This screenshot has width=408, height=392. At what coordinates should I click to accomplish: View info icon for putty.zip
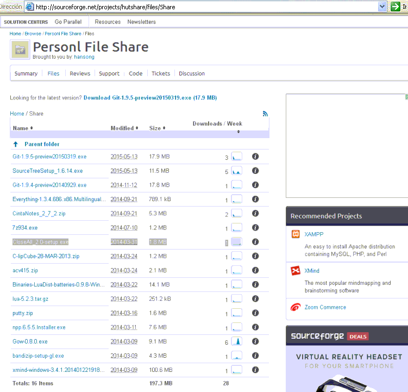pyautogui.click(x=255, y=313)
